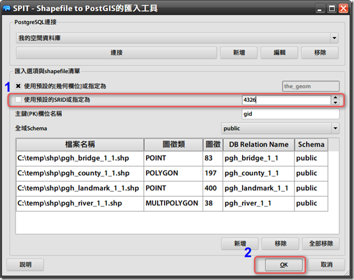Click public schema cell in pgh_bridge row
The width and height of the screenshot is (354, 280).
[311, 158]
